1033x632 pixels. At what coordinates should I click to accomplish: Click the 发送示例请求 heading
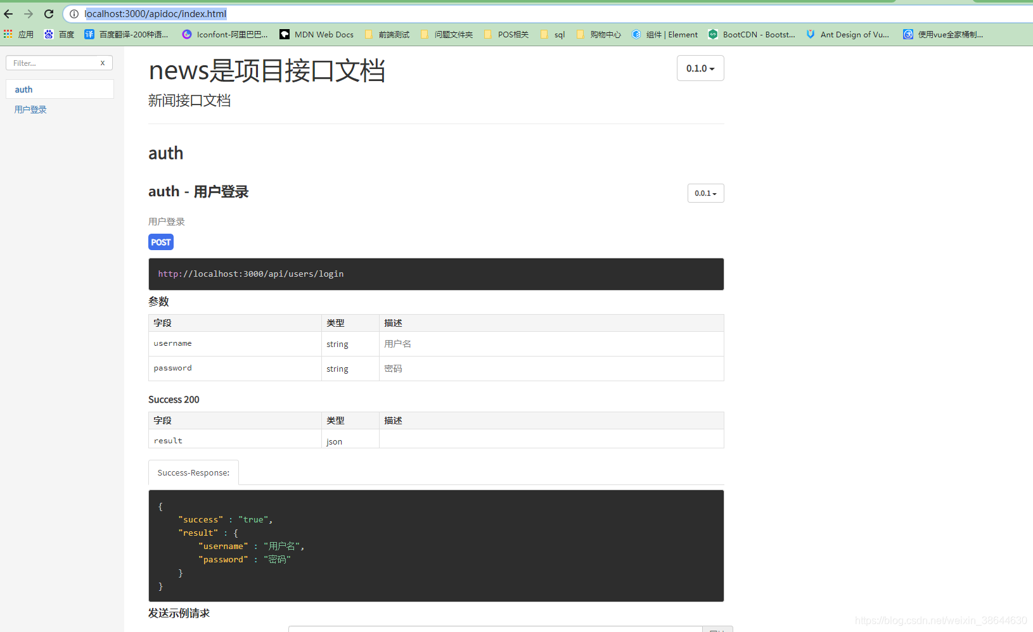179,613
